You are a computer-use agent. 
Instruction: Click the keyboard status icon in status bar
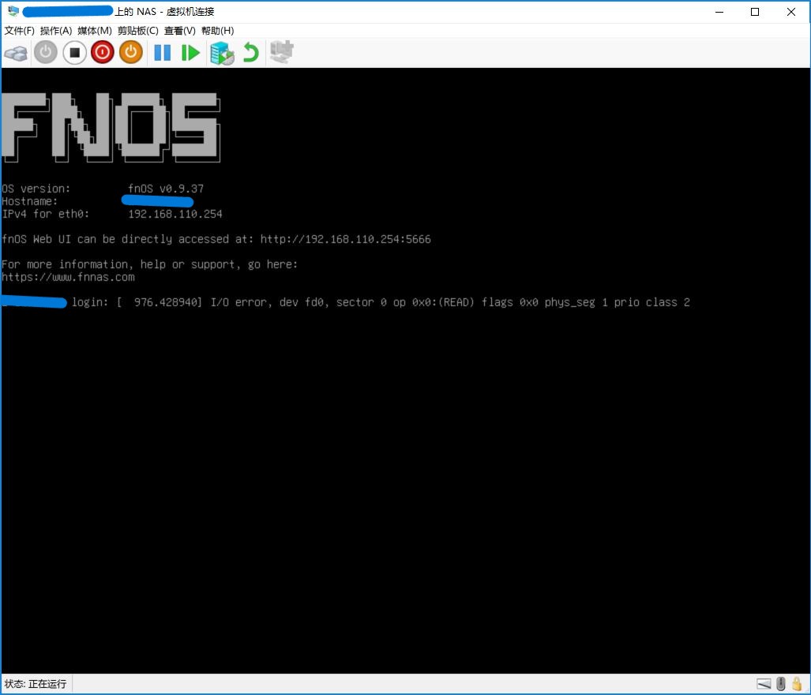point(764,684)
